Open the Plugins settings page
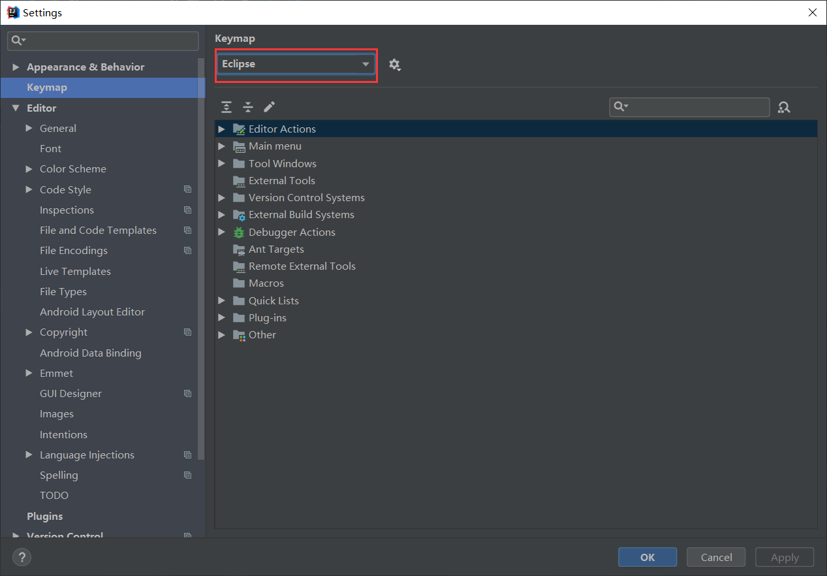The image size is (827, 576). pos(45,517)
